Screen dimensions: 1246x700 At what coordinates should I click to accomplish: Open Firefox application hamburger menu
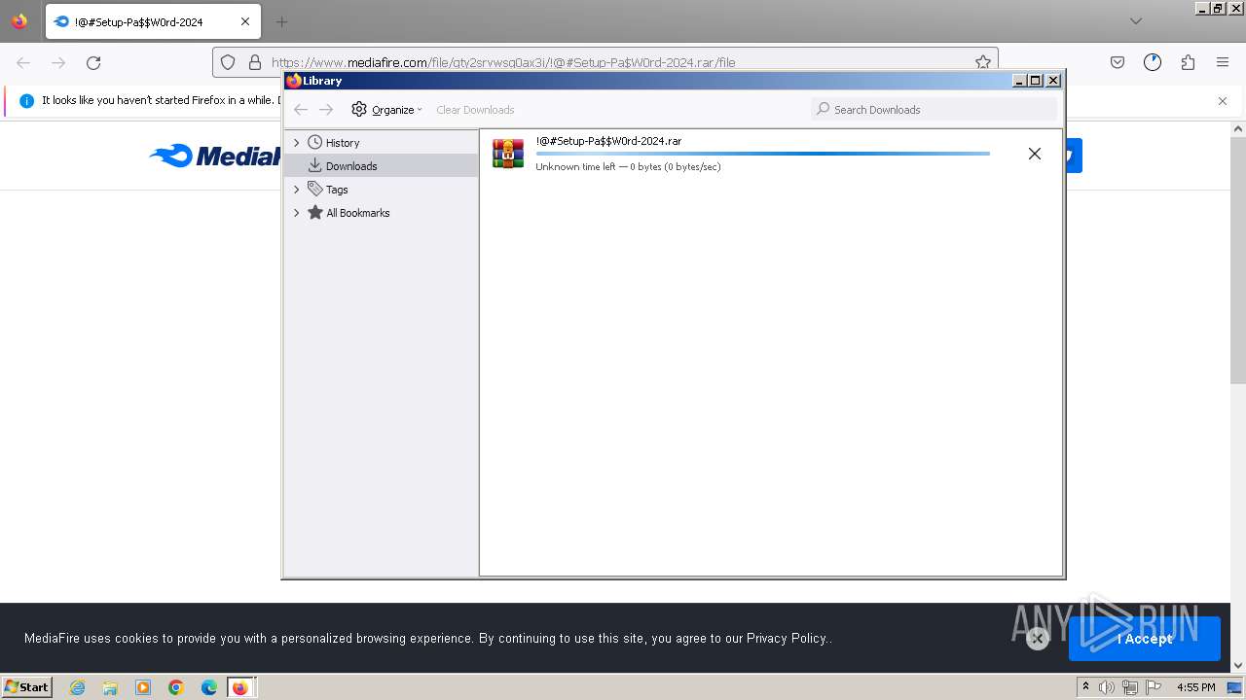point(1223,62)
